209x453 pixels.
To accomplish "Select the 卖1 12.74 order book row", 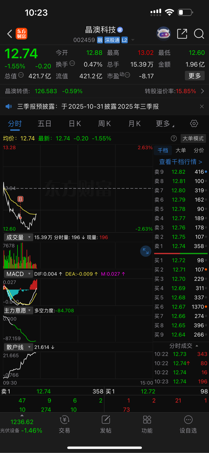I will (x=181, y=246).
